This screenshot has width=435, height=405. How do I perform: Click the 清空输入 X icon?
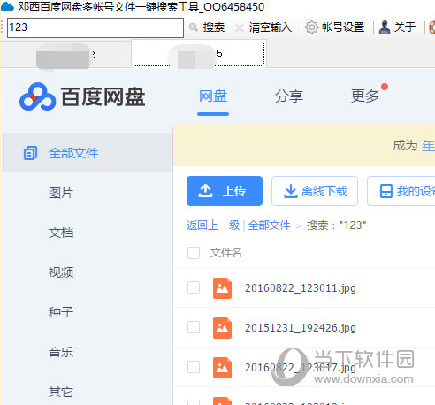(240, 28)
